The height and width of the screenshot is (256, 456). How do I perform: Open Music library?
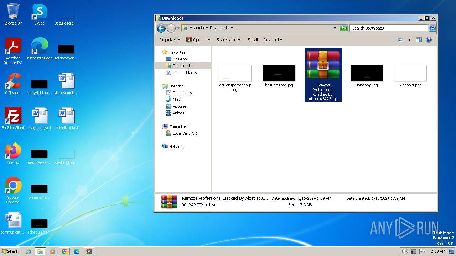pos(177,100)
